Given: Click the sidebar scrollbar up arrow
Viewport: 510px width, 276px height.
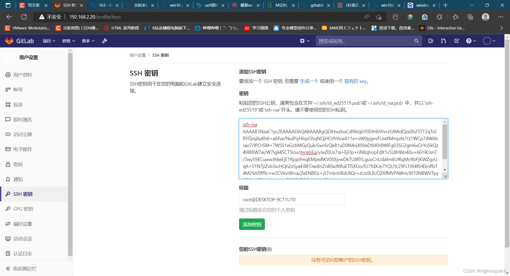Looking at the screenshot, I should click(70, 50).
